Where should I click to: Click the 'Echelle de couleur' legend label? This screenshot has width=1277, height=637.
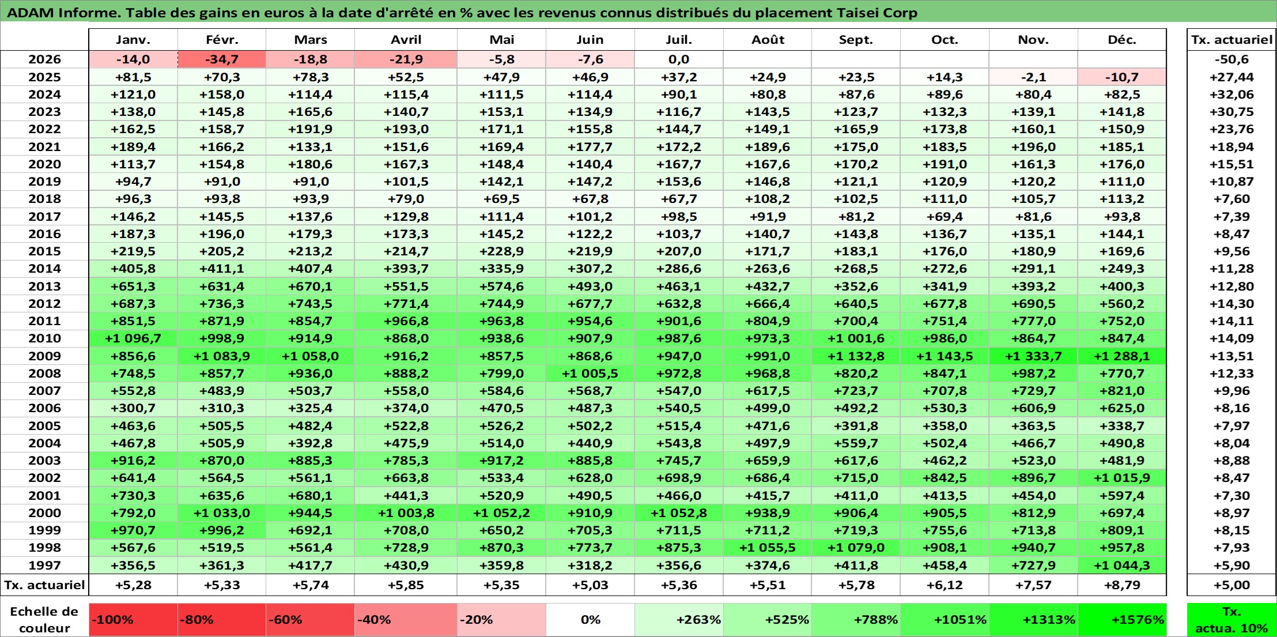point(44,620)
